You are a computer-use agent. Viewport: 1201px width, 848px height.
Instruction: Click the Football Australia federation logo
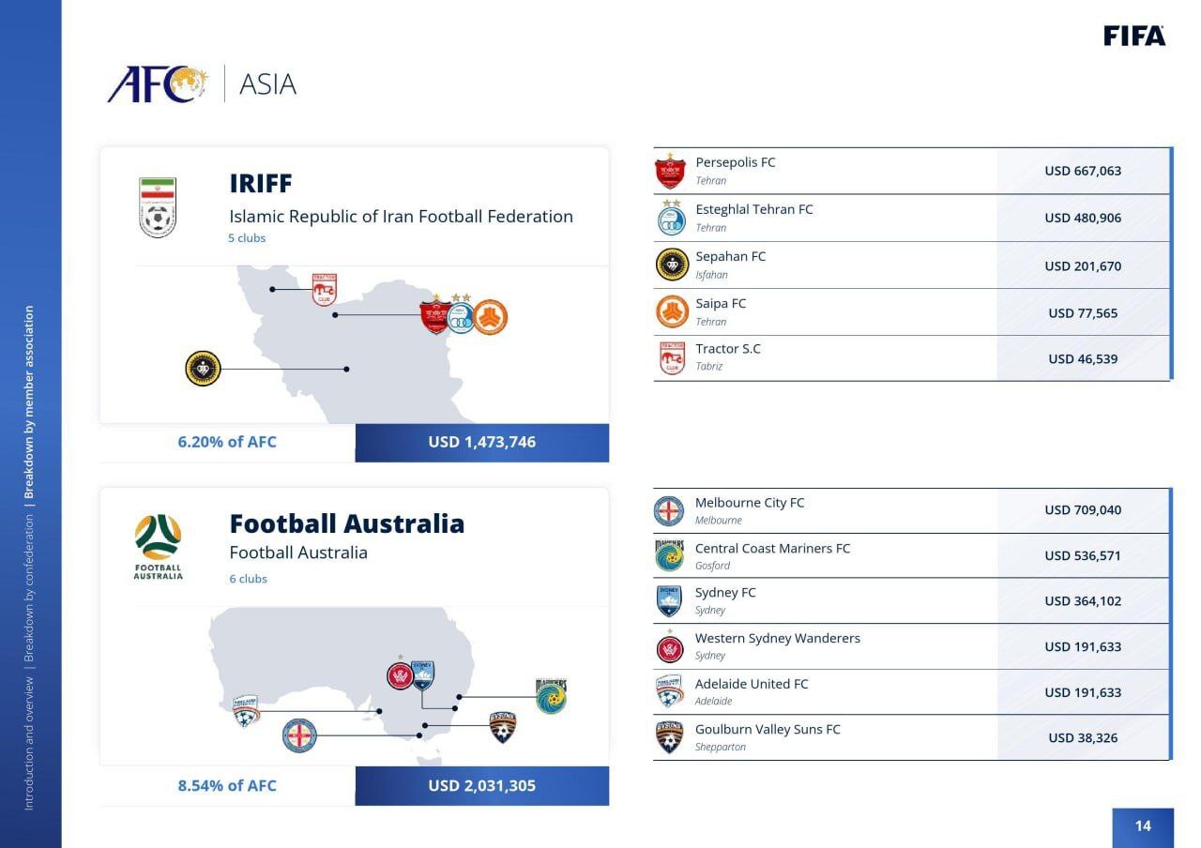158,547
